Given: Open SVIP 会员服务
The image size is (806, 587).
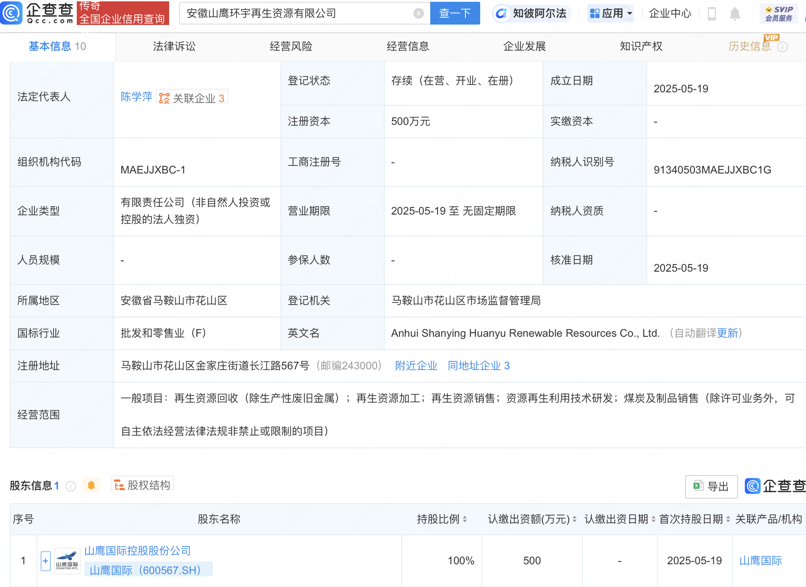Looking at the screenshot, I should pyautogui.click(x=779, y=13).
